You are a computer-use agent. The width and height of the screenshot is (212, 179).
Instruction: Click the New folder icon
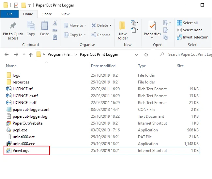[123, 26]
